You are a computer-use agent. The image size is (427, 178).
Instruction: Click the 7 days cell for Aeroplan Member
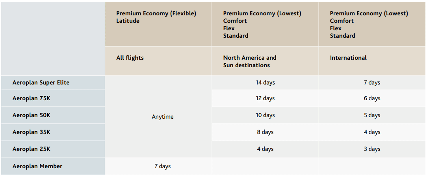pyautogui.click(x=162, y=166)
